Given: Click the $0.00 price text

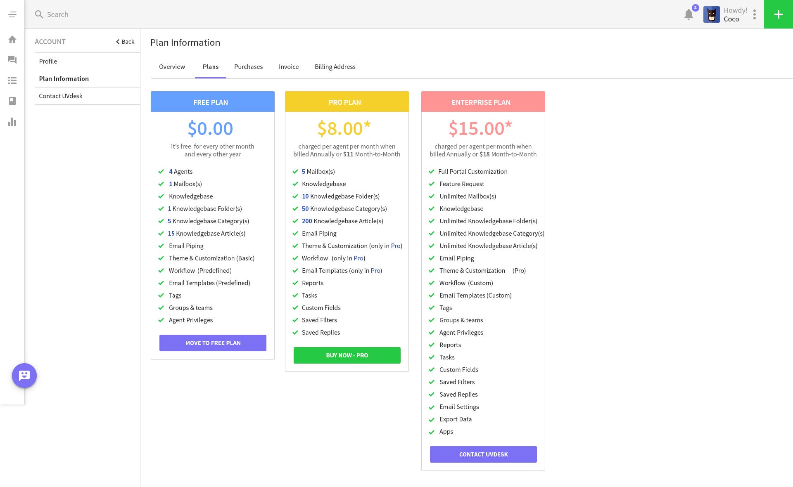Looking at the screenshot, I should (x=211, y=128).
